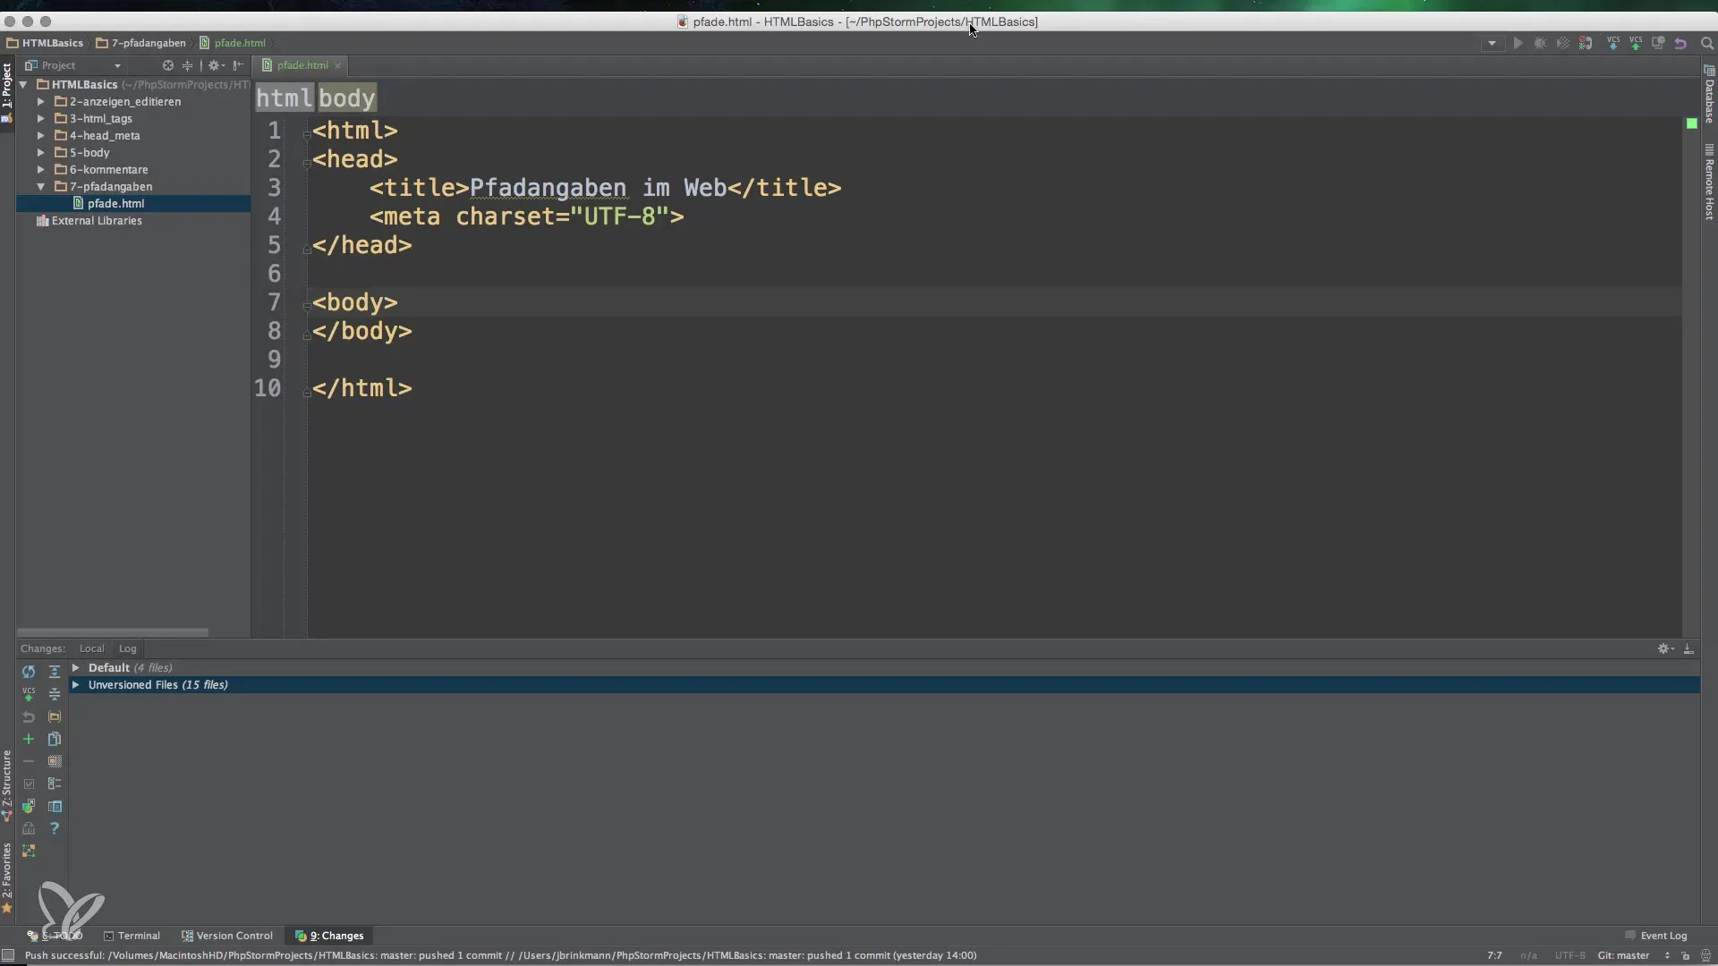This screenshot has width=1718, height=966.
Task: Click the Run with Coverage icon
Action: (1562, 43)
